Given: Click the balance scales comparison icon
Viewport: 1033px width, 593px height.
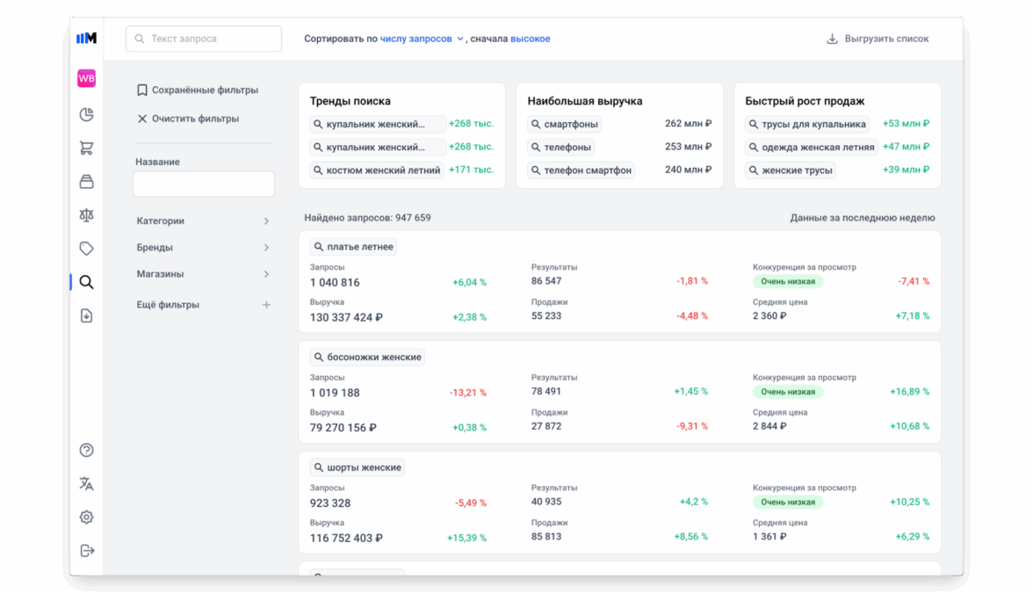Looking at the screenshot, I should tap(86, 215).
